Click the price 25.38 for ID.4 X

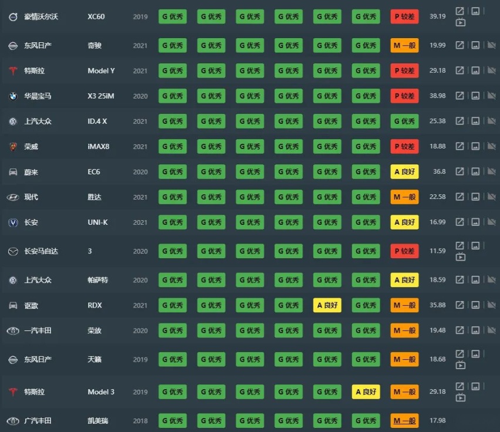point(438,121)
